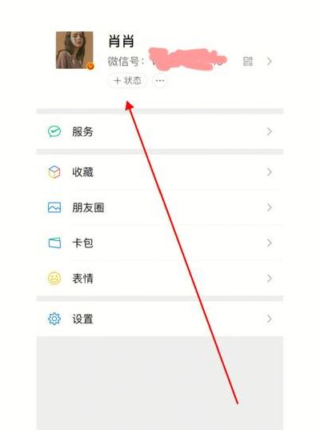The width and height of the screenshot is (320, 430).
Task: Add a status with 状态 button
Action: pos(127,81)
